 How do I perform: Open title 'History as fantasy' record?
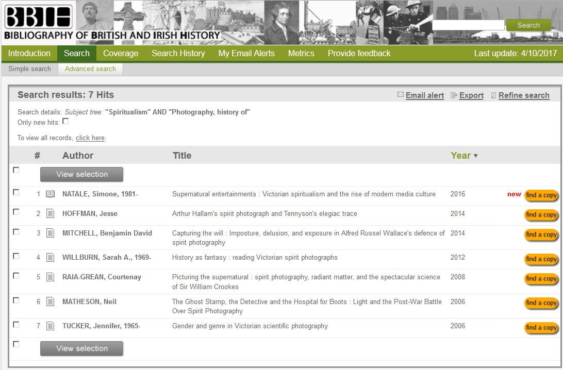coord(255,258)
